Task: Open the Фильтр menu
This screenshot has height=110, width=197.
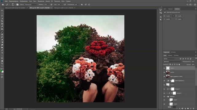Action: [48, 1]
